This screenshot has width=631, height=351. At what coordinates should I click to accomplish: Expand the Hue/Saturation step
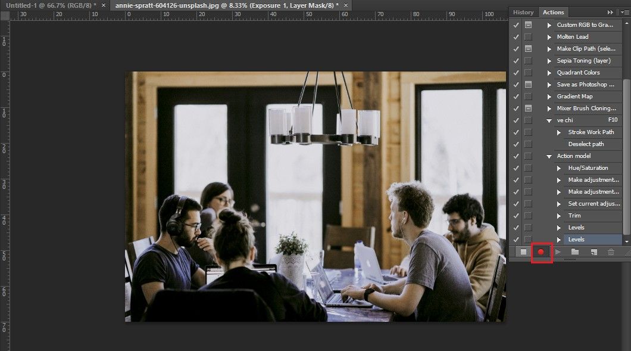pyautogui.click(x=559, y=168)
